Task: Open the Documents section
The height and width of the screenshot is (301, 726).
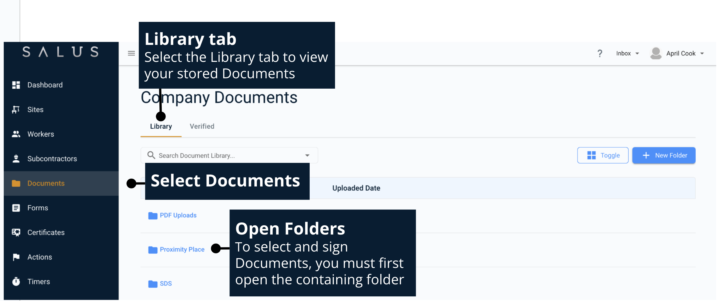Action: click(46, 183)
